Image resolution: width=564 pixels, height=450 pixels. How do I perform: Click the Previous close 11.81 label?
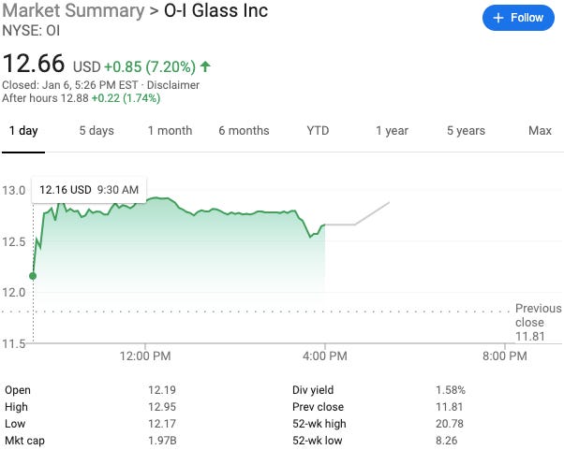(538, 322)
